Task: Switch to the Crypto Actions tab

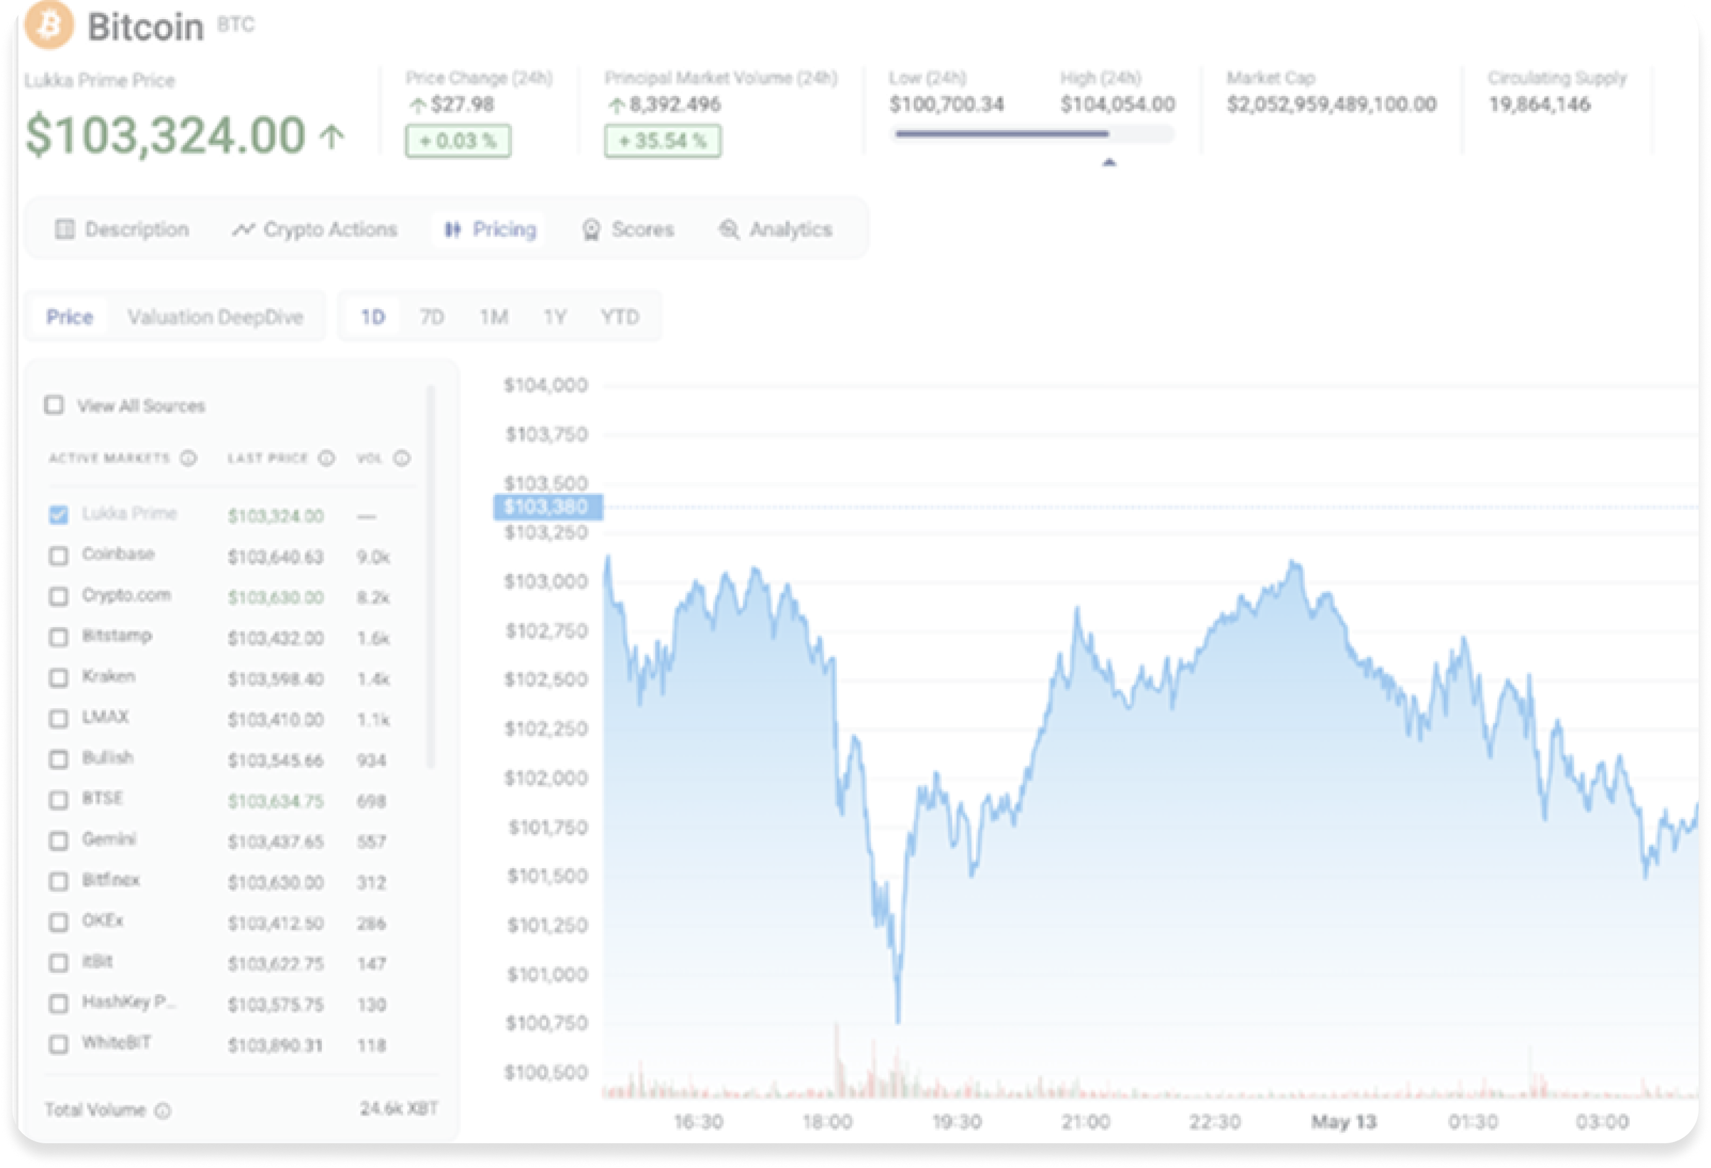Action: 315,230
